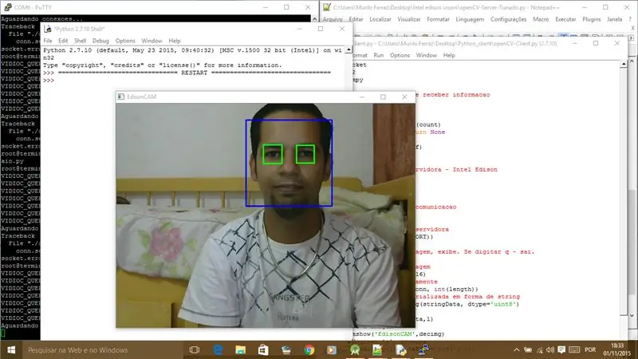Viewport: 638px width, 359px height.
Task: Open the Visualizar menu in Notepad++
Action: click(x=409, y=19)
